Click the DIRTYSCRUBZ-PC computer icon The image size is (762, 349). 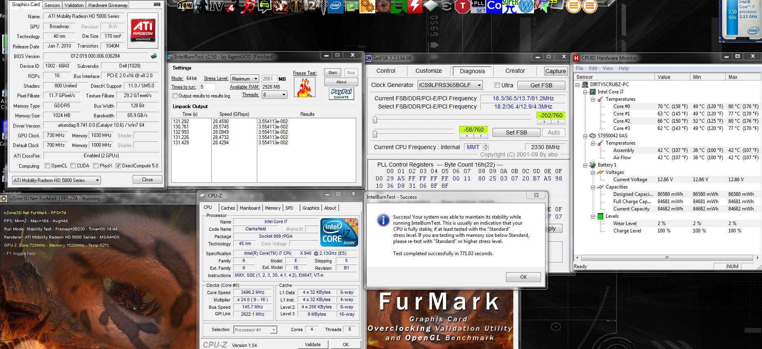(x=585, y=85)
